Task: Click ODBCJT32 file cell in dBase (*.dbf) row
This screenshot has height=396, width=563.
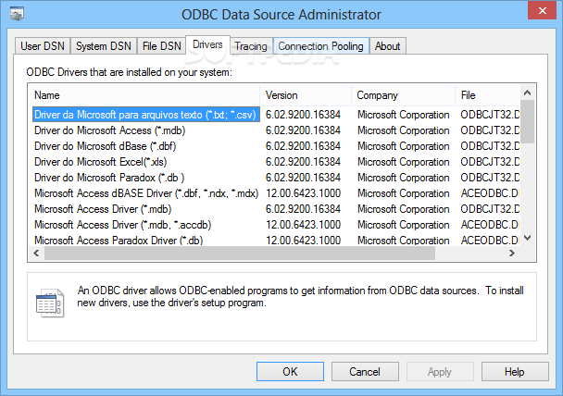Action: [x=490, y=146]
